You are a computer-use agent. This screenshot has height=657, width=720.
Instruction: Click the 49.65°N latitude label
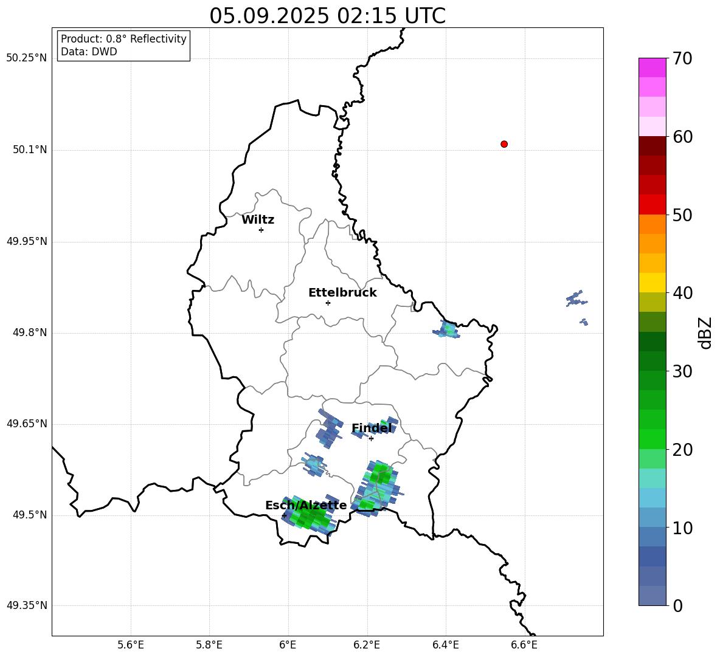(27, 424)
